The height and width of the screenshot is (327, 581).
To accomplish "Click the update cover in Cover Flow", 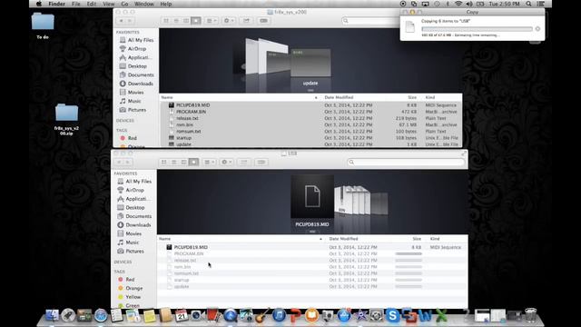I will point(310,63).
